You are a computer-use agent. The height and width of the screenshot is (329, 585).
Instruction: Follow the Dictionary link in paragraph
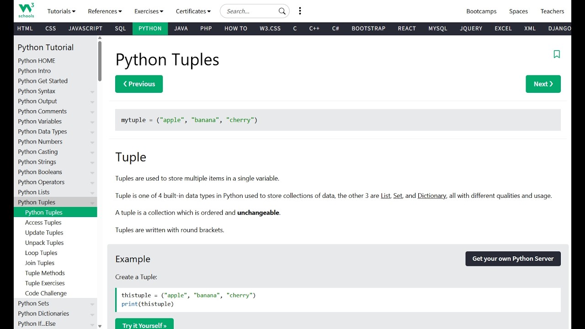tap(432, 196)
